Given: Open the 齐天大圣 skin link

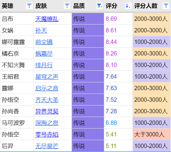Looking at the screenshot, I should tap(47, 100).
